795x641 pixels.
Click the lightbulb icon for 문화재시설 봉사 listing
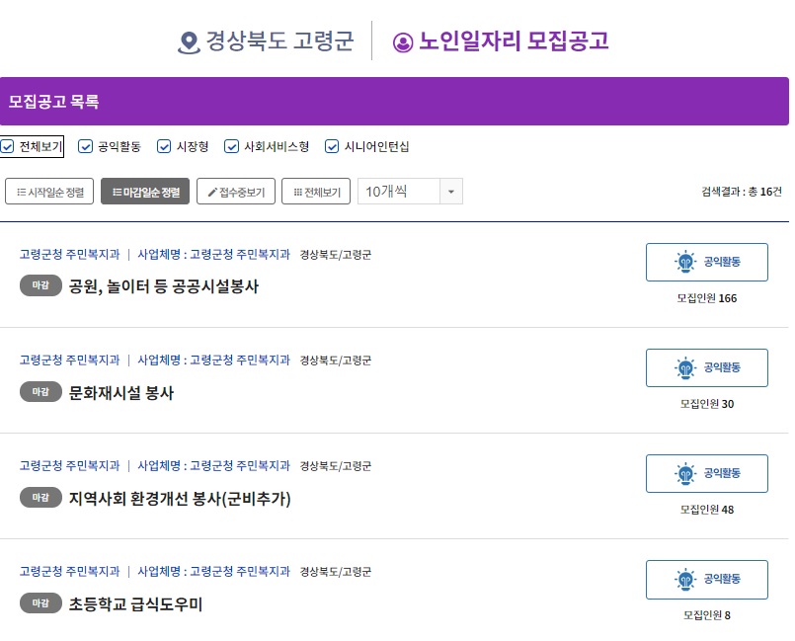684,367
